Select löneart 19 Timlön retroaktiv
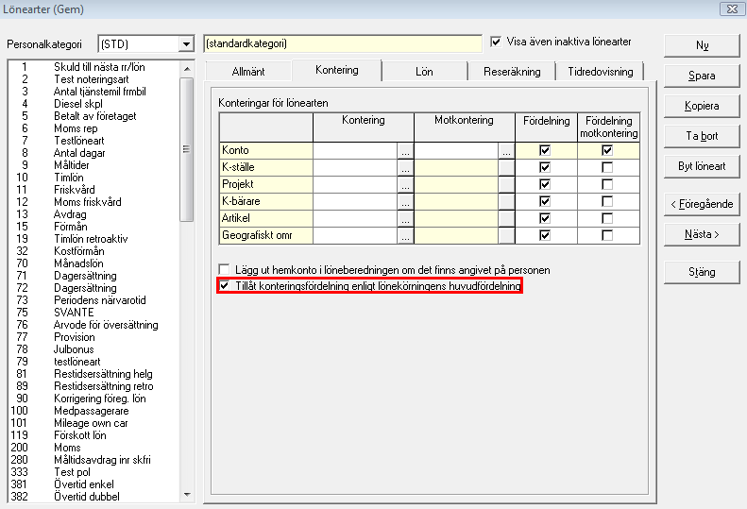 pyautogui.click(x=94, y=239)
